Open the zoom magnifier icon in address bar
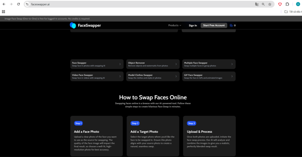 tap(263, 4)
